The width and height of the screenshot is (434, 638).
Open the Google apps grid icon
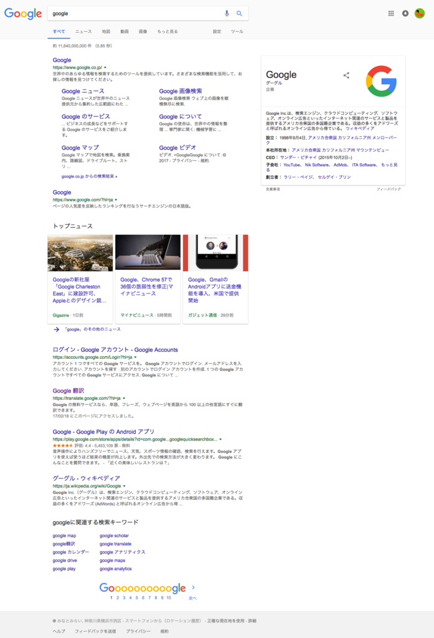tap(391, 14)
